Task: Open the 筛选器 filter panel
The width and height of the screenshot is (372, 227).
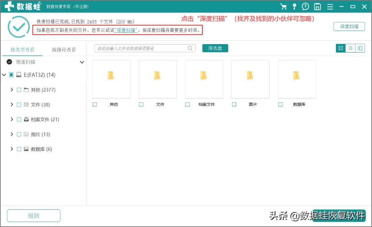Action: tap(215, 48)
